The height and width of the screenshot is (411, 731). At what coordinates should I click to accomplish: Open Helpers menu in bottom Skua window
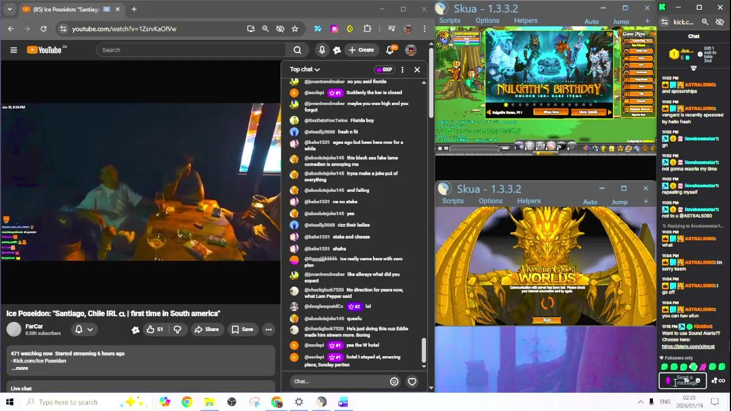[529, 201]
